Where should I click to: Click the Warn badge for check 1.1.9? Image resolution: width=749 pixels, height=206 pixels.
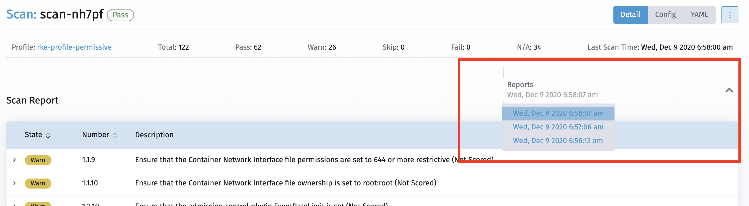pyautogui.click(x=38, y=160)
